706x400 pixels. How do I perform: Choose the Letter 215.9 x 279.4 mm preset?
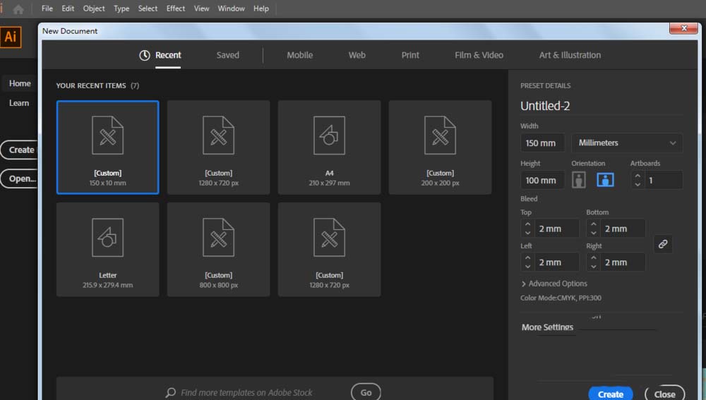[x=107, y=249]
